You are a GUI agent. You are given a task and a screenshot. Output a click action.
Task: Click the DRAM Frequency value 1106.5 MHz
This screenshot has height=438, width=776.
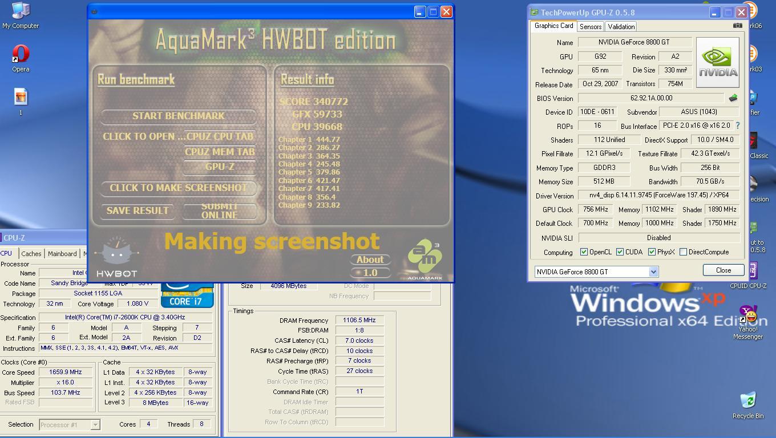(359, 321)
